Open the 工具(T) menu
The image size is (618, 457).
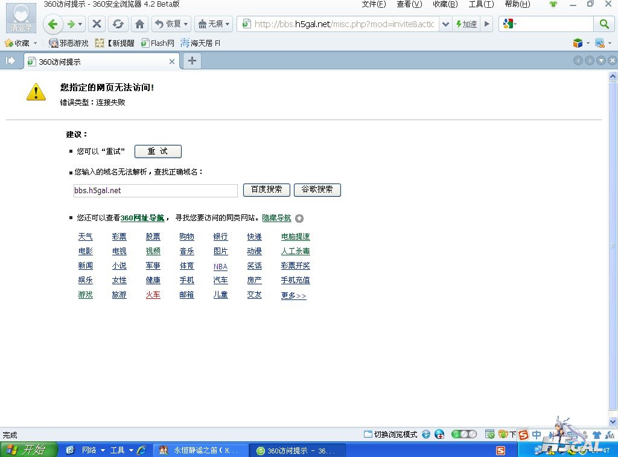[x=481, y=4]
